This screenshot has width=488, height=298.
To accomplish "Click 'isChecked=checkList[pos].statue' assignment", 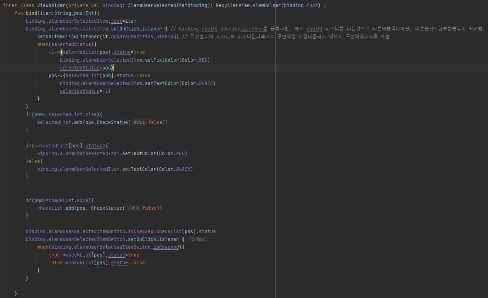I will (x=172, y=232).
